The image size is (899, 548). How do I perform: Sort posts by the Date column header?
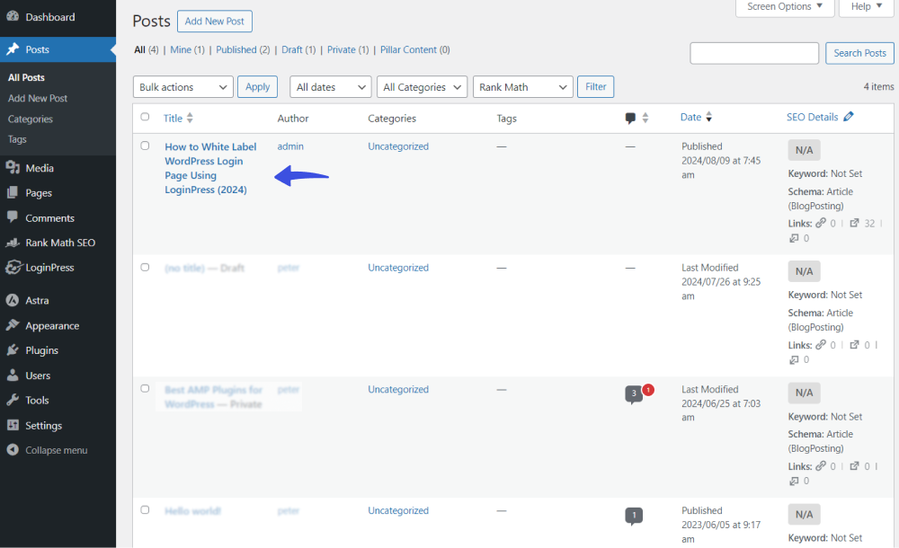point(690,117)
